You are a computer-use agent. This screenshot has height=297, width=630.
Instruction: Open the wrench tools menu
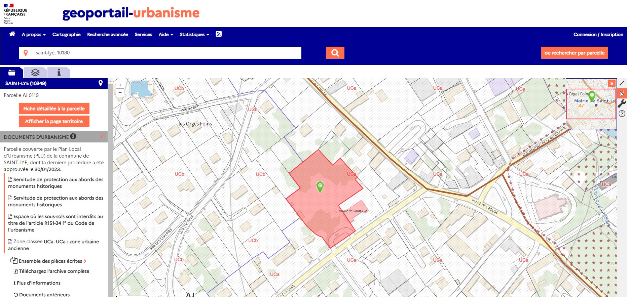pos(622,103)
